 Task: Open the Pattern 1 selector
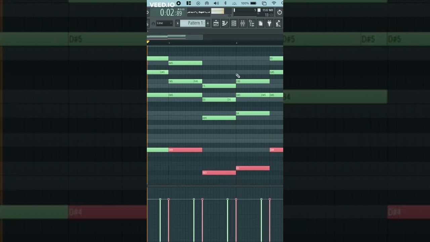[x=192, y=23]
